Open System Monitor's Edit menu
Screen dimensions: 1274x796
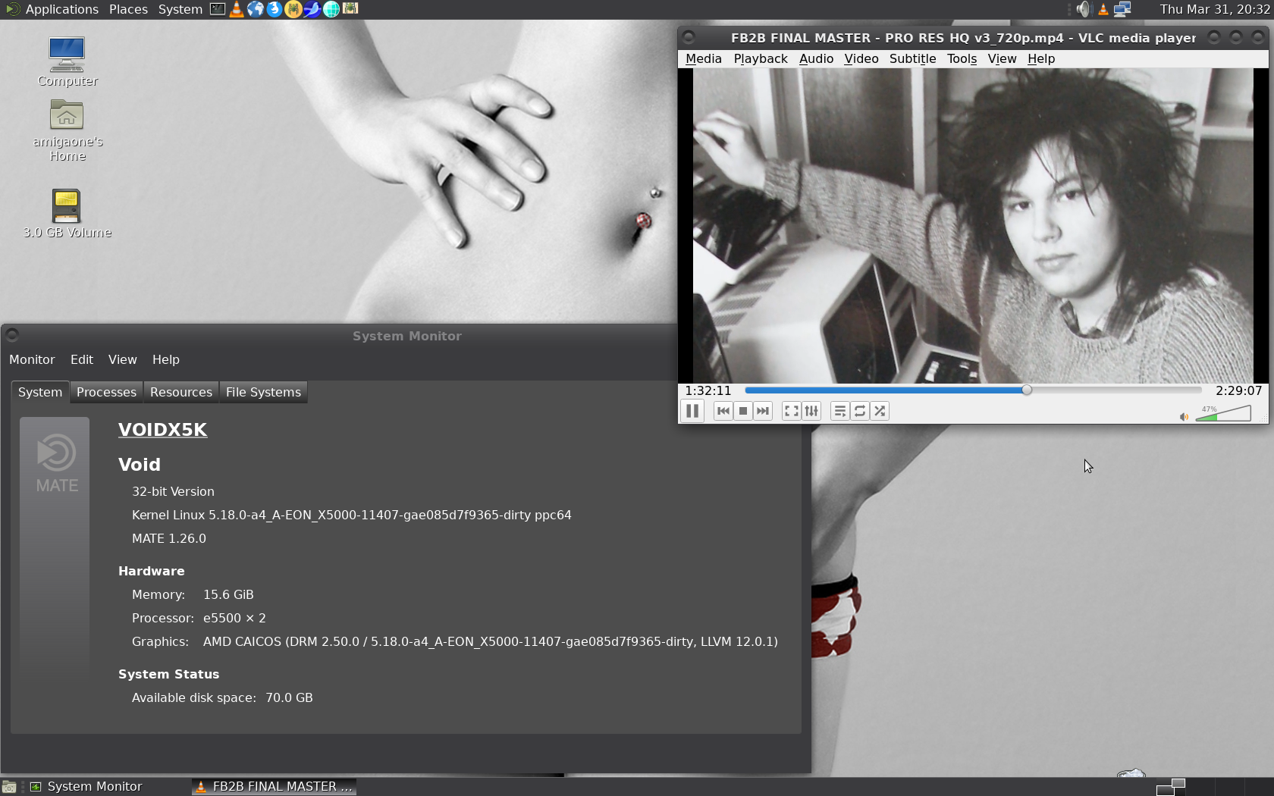tap(82, 359)
